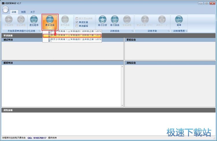Click the 单词面板 panel header
Viewport: 217px width, 141px height.
108,36
